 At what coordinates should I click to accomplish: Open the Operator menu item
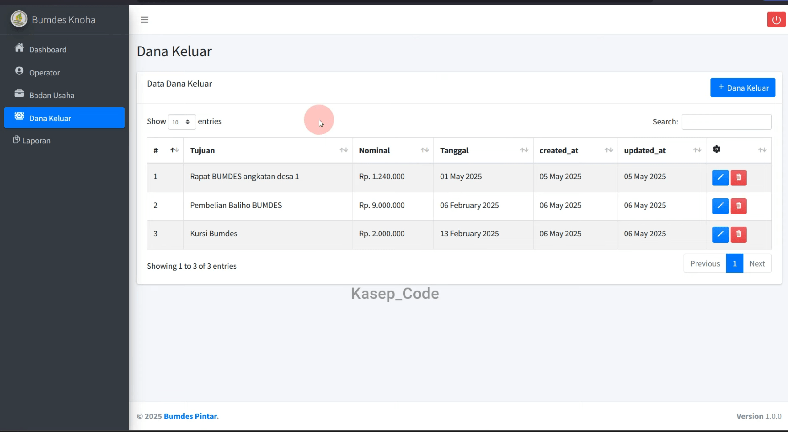(x=64, y=72)
